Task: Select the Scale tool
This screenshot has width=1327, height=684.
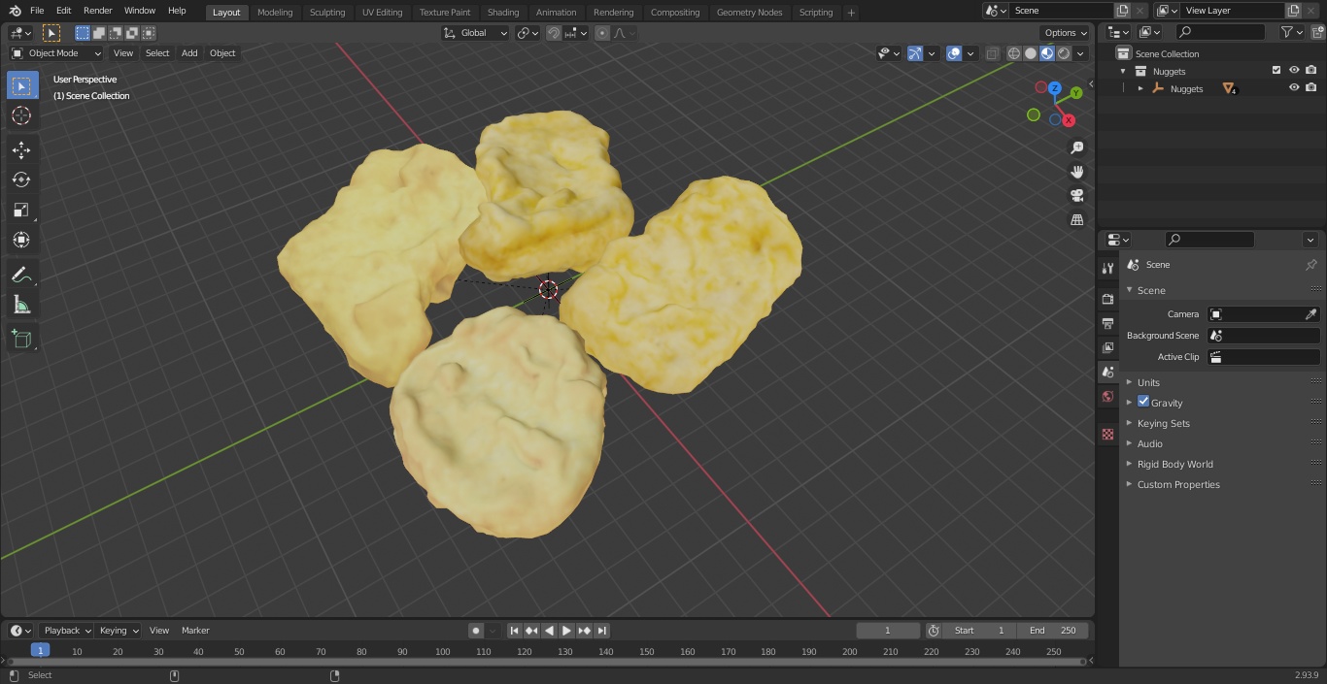Action: (x=21, y=210)
